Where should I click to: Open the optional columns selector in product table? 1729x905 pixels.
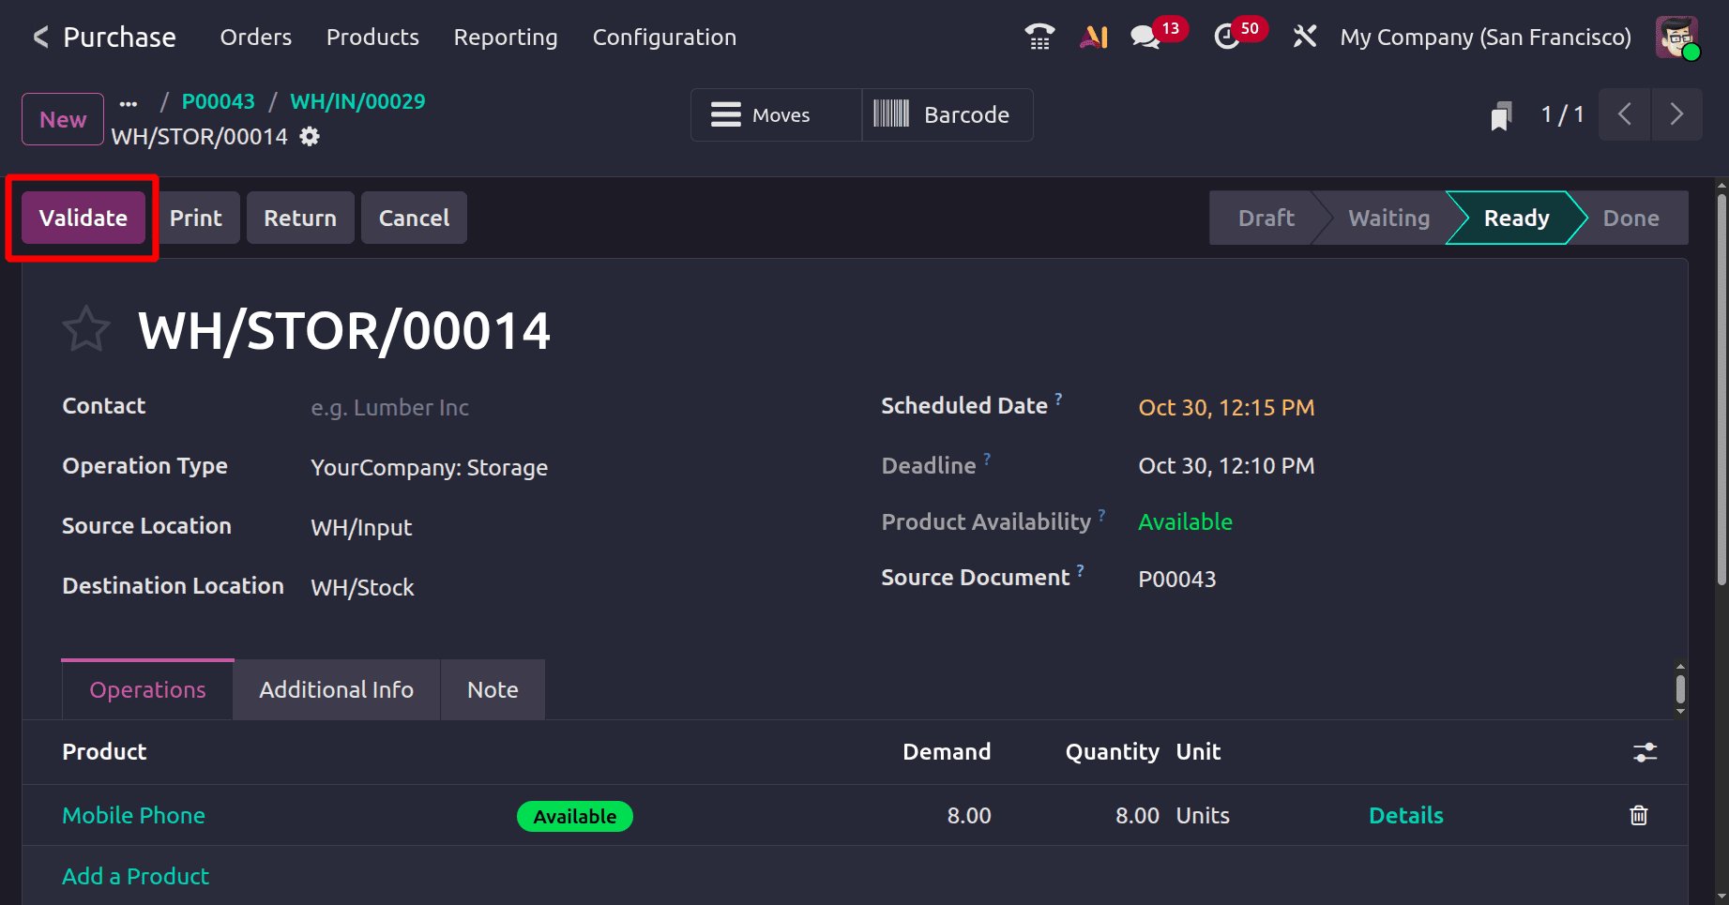coord(1645,751)
